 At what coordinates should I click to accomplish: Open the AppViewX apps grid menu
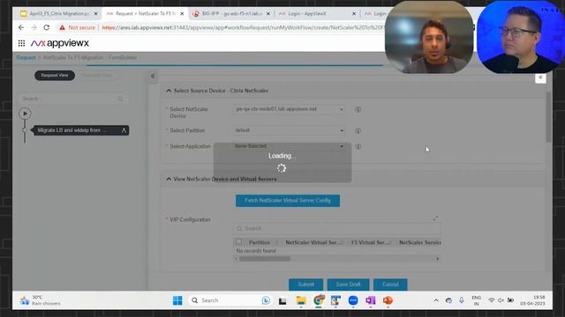(x=21, y=43)
